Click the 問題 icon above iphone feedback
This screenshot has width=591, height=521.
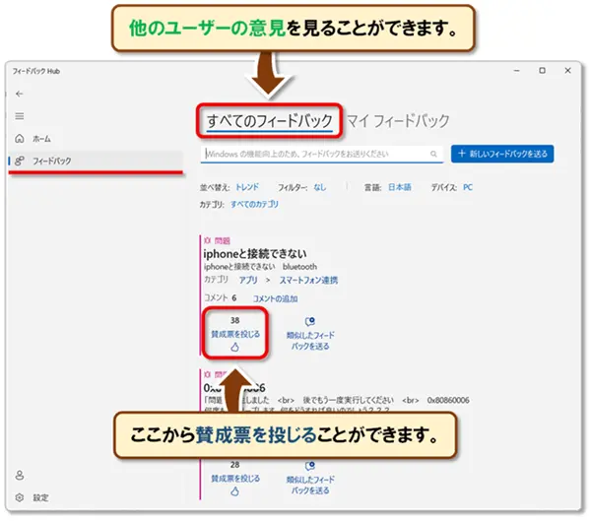click(x=207, y=240)
